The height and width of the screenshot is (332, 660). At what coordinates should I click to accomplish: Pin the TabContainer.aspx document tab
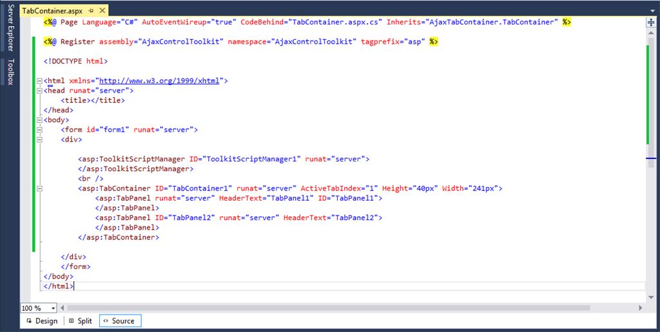[x=92, y=11]
